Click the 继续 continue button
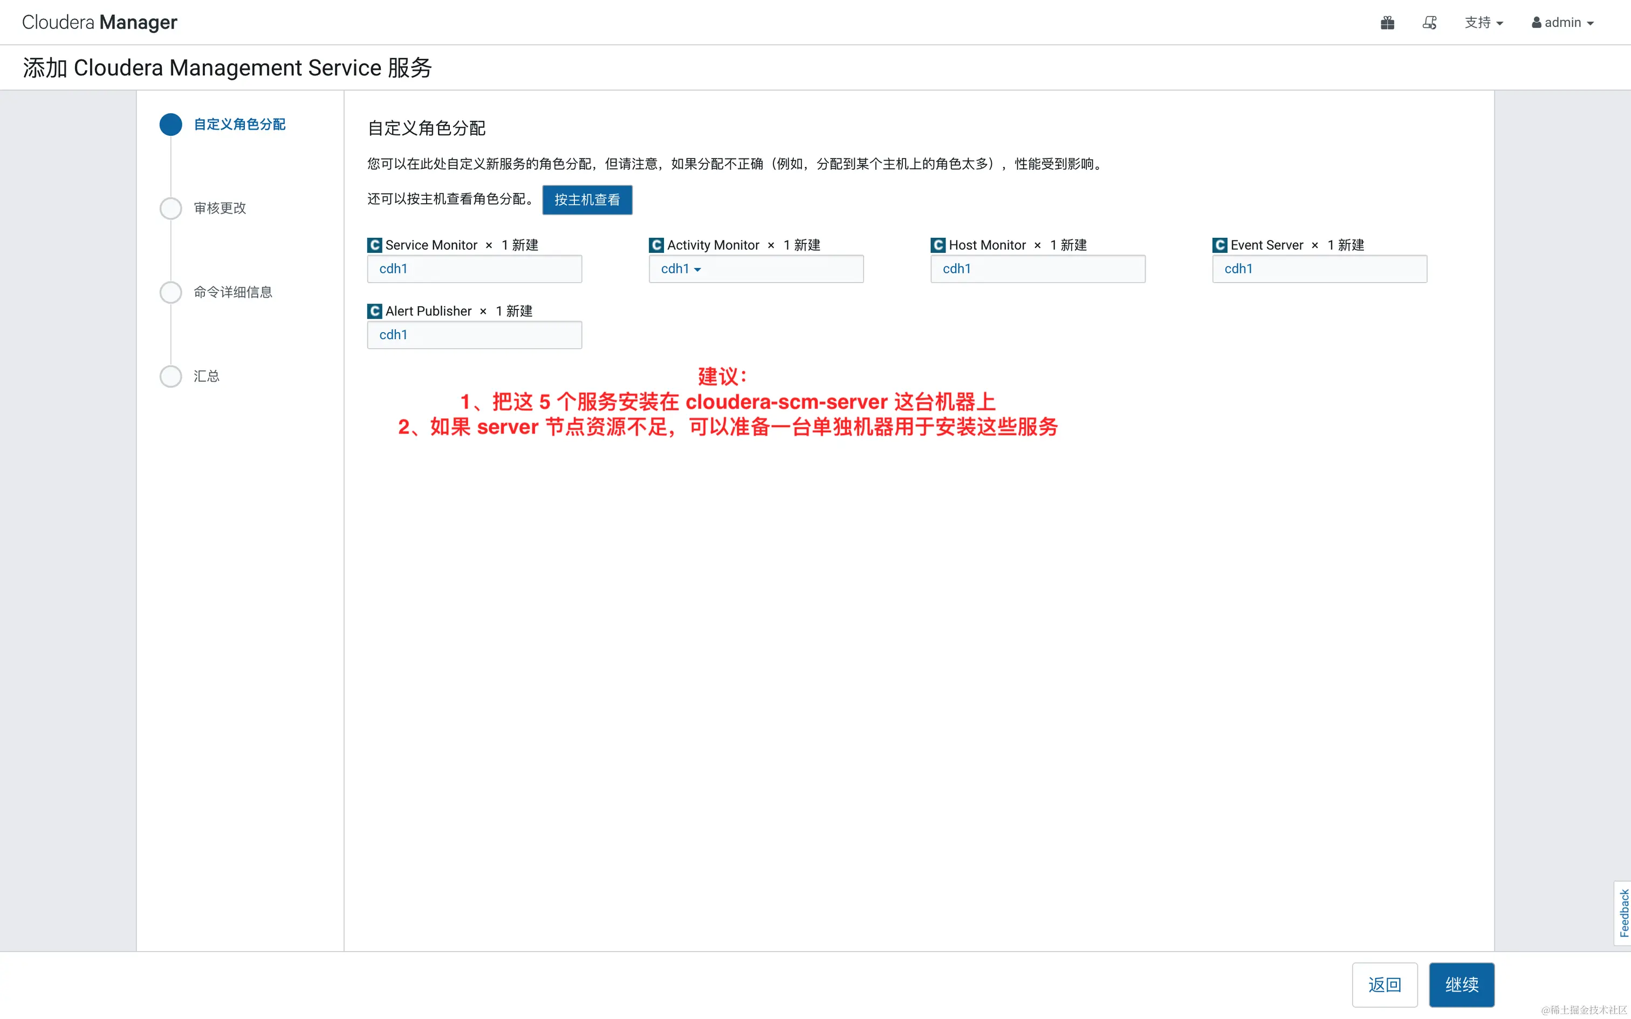The height and width of the screenshot is (1019, 1631). pyautogui.click(x=1461, y=984)
